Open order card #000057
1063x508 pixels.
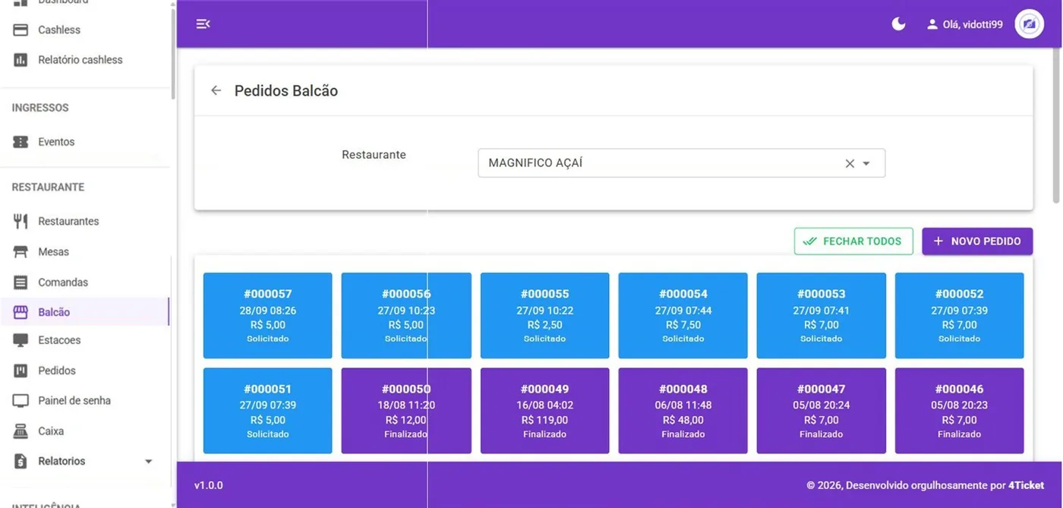click(x=268, y=316)
